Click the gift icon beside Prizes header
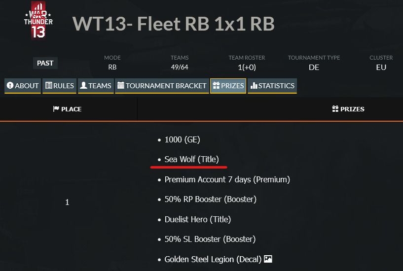Screen dimensions: 403x271 point(335,109)
